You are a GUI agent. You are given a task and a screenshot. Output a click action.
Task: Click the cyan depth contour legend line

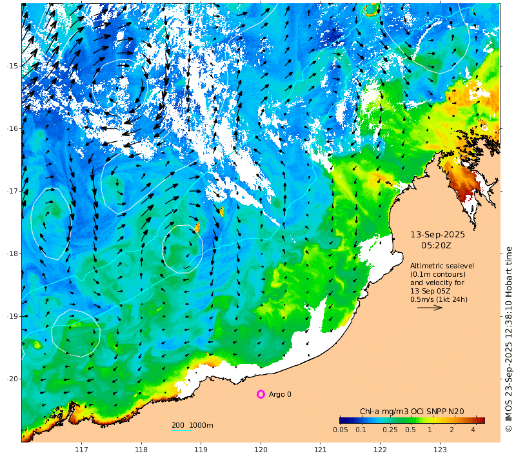coord(182,430)
